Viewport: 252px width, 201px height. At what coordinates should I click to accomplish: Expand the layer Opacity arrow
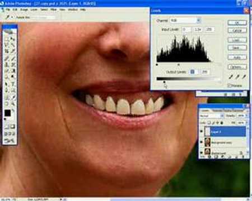coord(246,116)
